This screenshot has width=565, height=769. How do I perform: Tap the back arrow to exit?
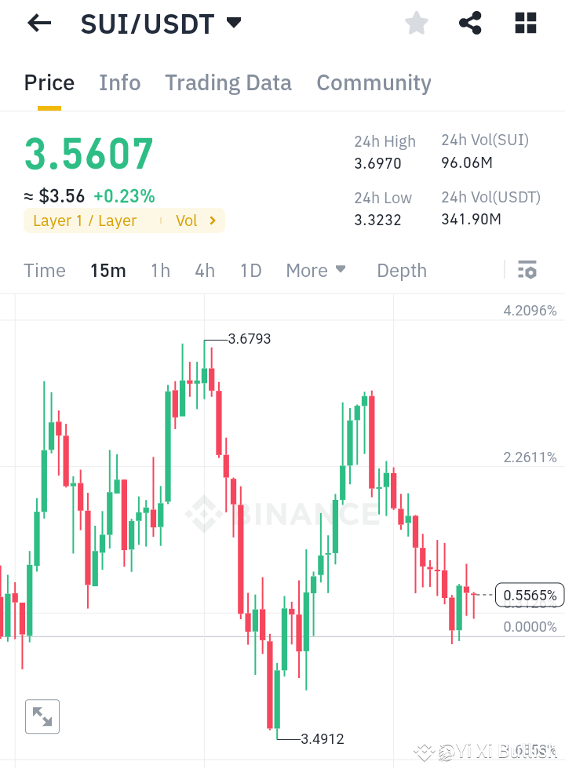[x=38, y=23]
